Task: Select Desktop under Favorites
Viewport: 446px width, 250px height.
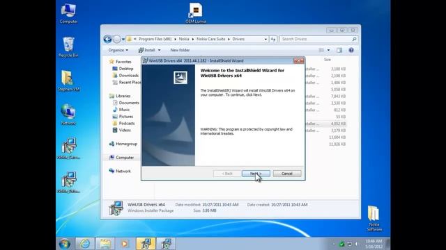Action: tap(123, 69)
